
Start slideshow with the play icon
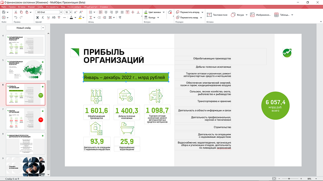[x=4, y=18]
